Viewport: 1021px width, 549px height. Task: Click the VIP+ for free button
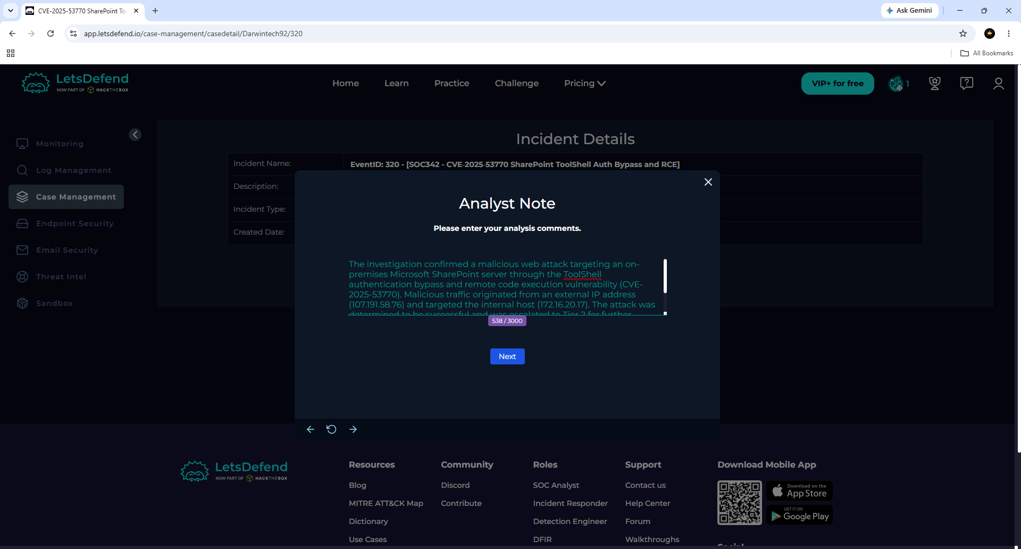pos(838,84)
